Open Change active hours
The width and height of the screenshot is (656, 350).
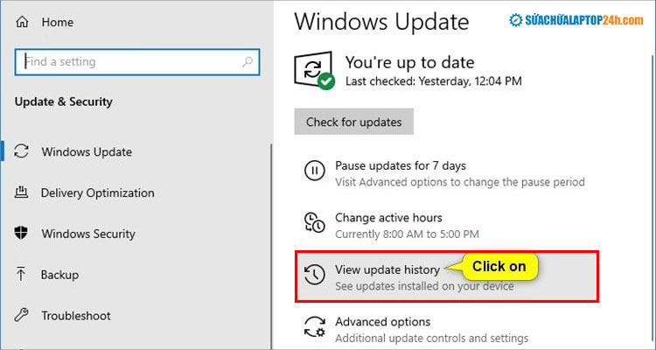tap(388, 217)
